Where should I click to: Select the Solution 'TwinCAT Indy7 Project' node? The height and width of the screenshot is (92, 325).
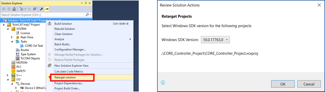point(46,20)
